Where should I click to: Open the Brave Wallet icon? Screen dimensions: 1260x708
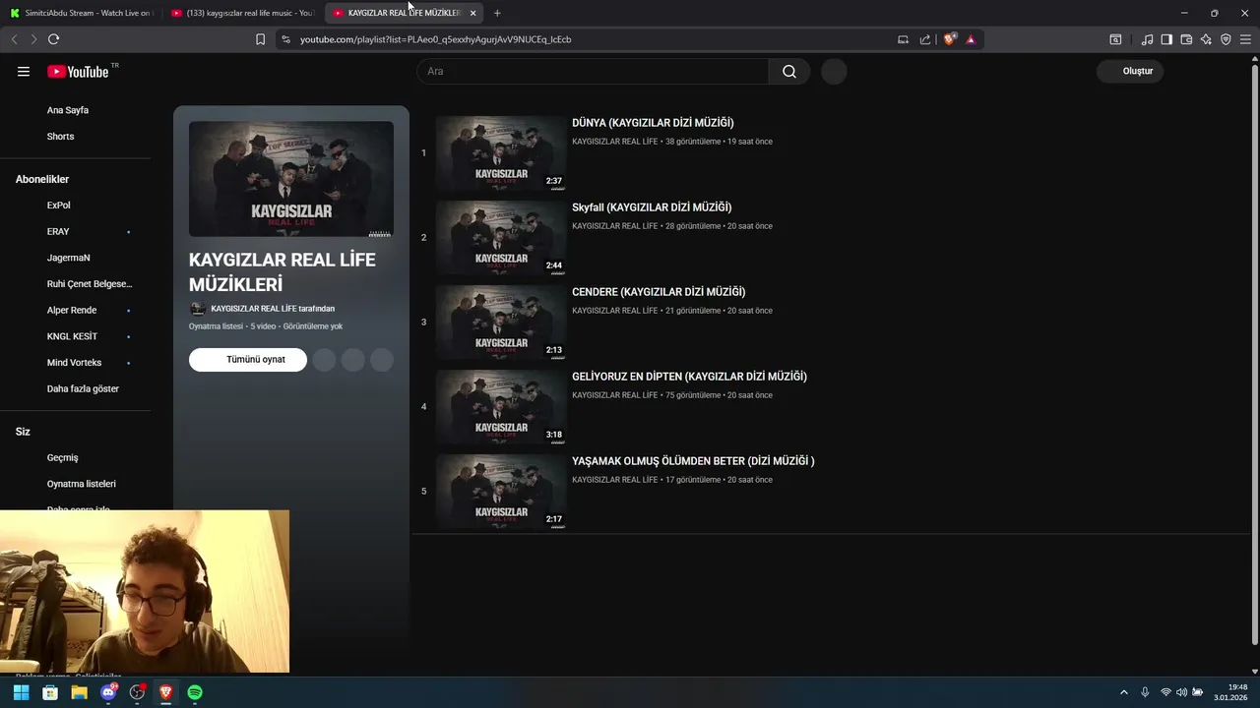coord(1186,39)
